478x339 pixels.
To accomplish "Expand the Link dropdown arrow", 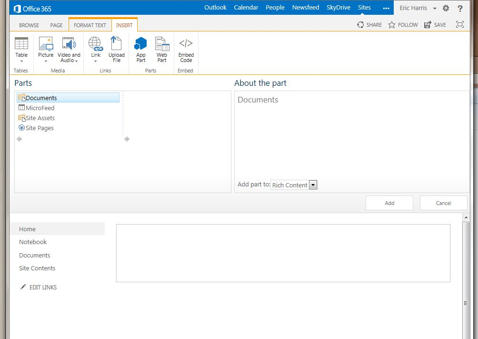I will (95, 61).
